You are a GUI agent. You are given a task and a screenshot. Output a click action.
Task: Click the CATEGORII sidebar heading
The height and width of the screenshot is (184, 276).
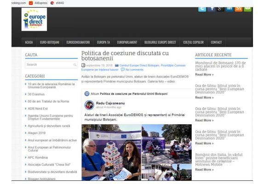[x=35, y=76]
